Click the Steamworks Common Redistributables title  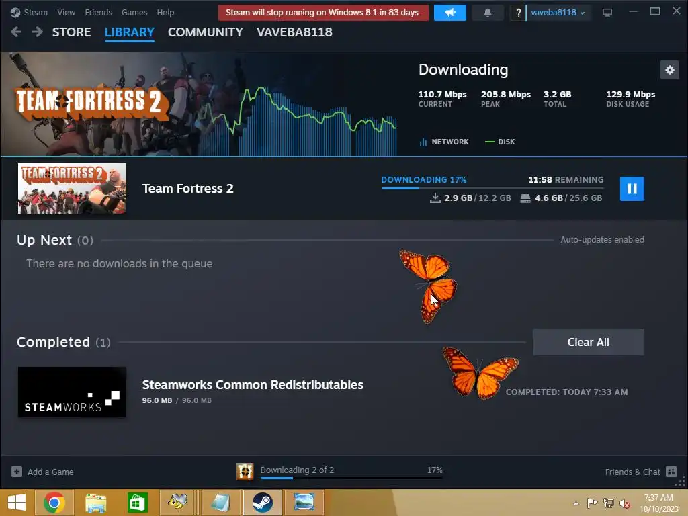coord(253,384)
